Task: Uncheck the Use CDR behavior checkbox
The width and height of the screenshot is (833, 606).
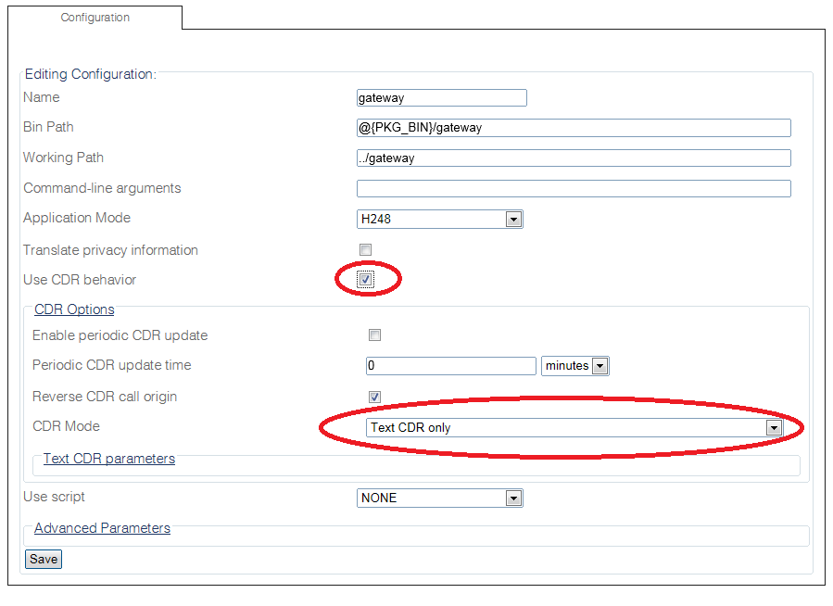Action: (x=366, y=280)
